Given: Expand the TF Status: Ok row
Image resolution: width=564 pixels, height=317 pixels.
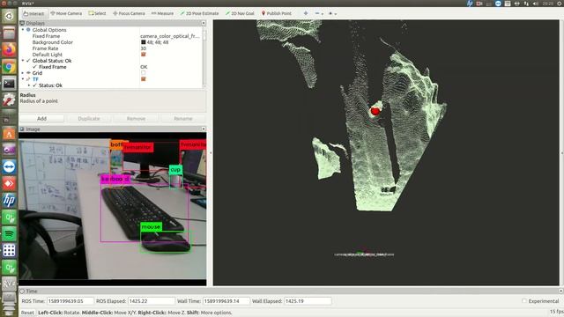Looking at the screenshot, I should [x=29, y=85].
